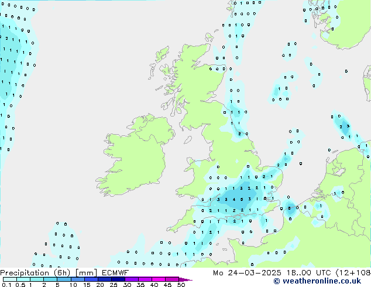Click the purple arrow tip beyond 50 mm

click(185, 280)
